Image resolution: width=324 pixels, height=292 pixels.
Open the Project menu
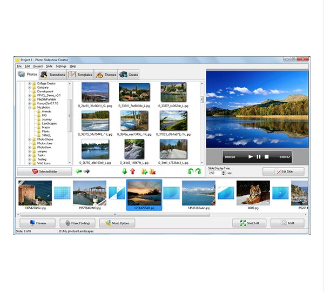pos(38,66)
